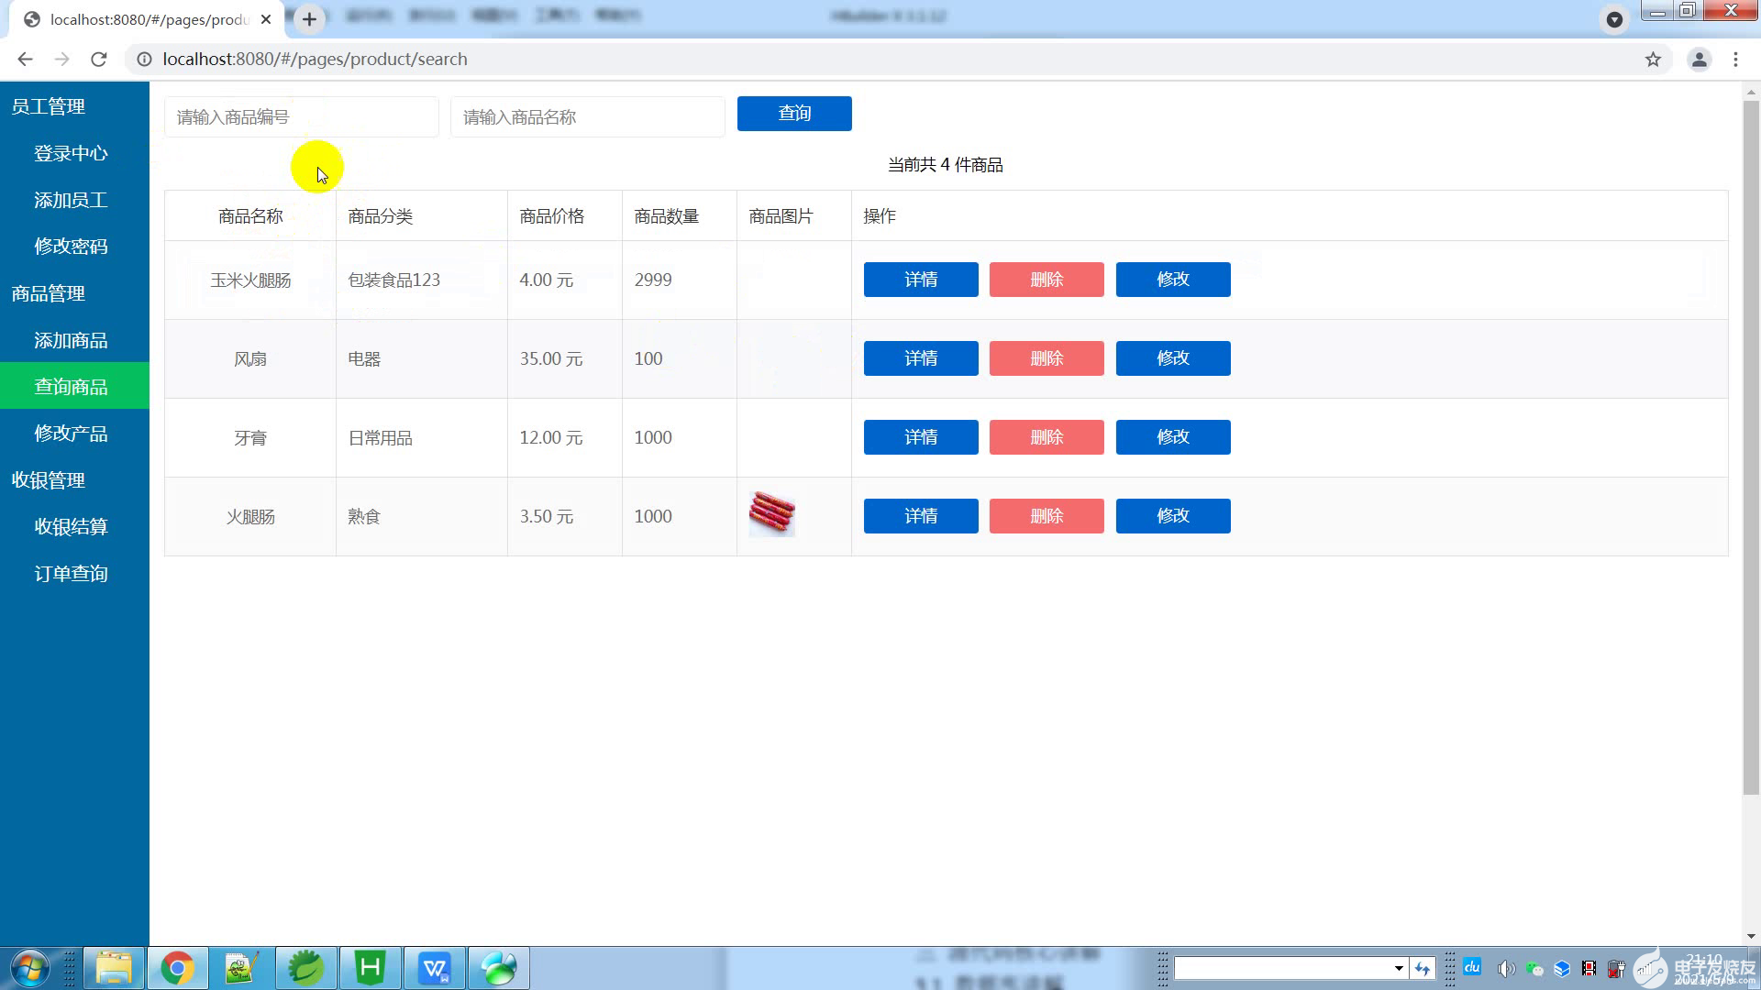Open the Chrome user profile icon
Image resolution: width=1761 pixels, height=990 pixels.
(1699, 60)
